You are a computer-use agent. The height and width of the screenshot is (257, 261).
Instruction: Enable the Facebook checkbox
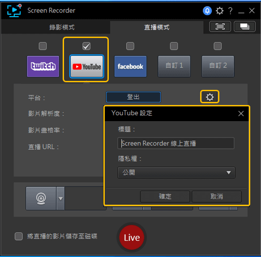[130, 46]
